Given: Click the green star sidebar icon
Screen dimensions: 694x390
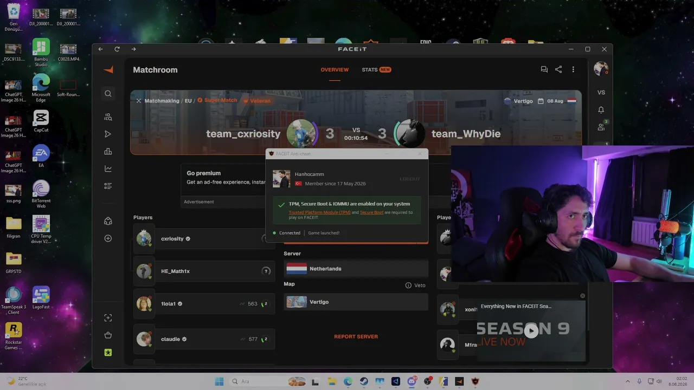Looking at the screenshot, I should [x=108, y=353].
